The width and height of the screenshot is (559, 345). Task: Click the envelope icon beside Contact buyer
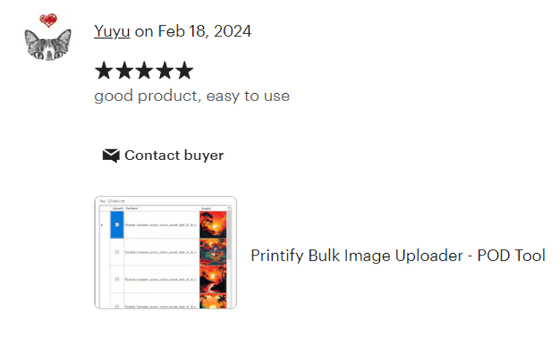click(111, 155)
